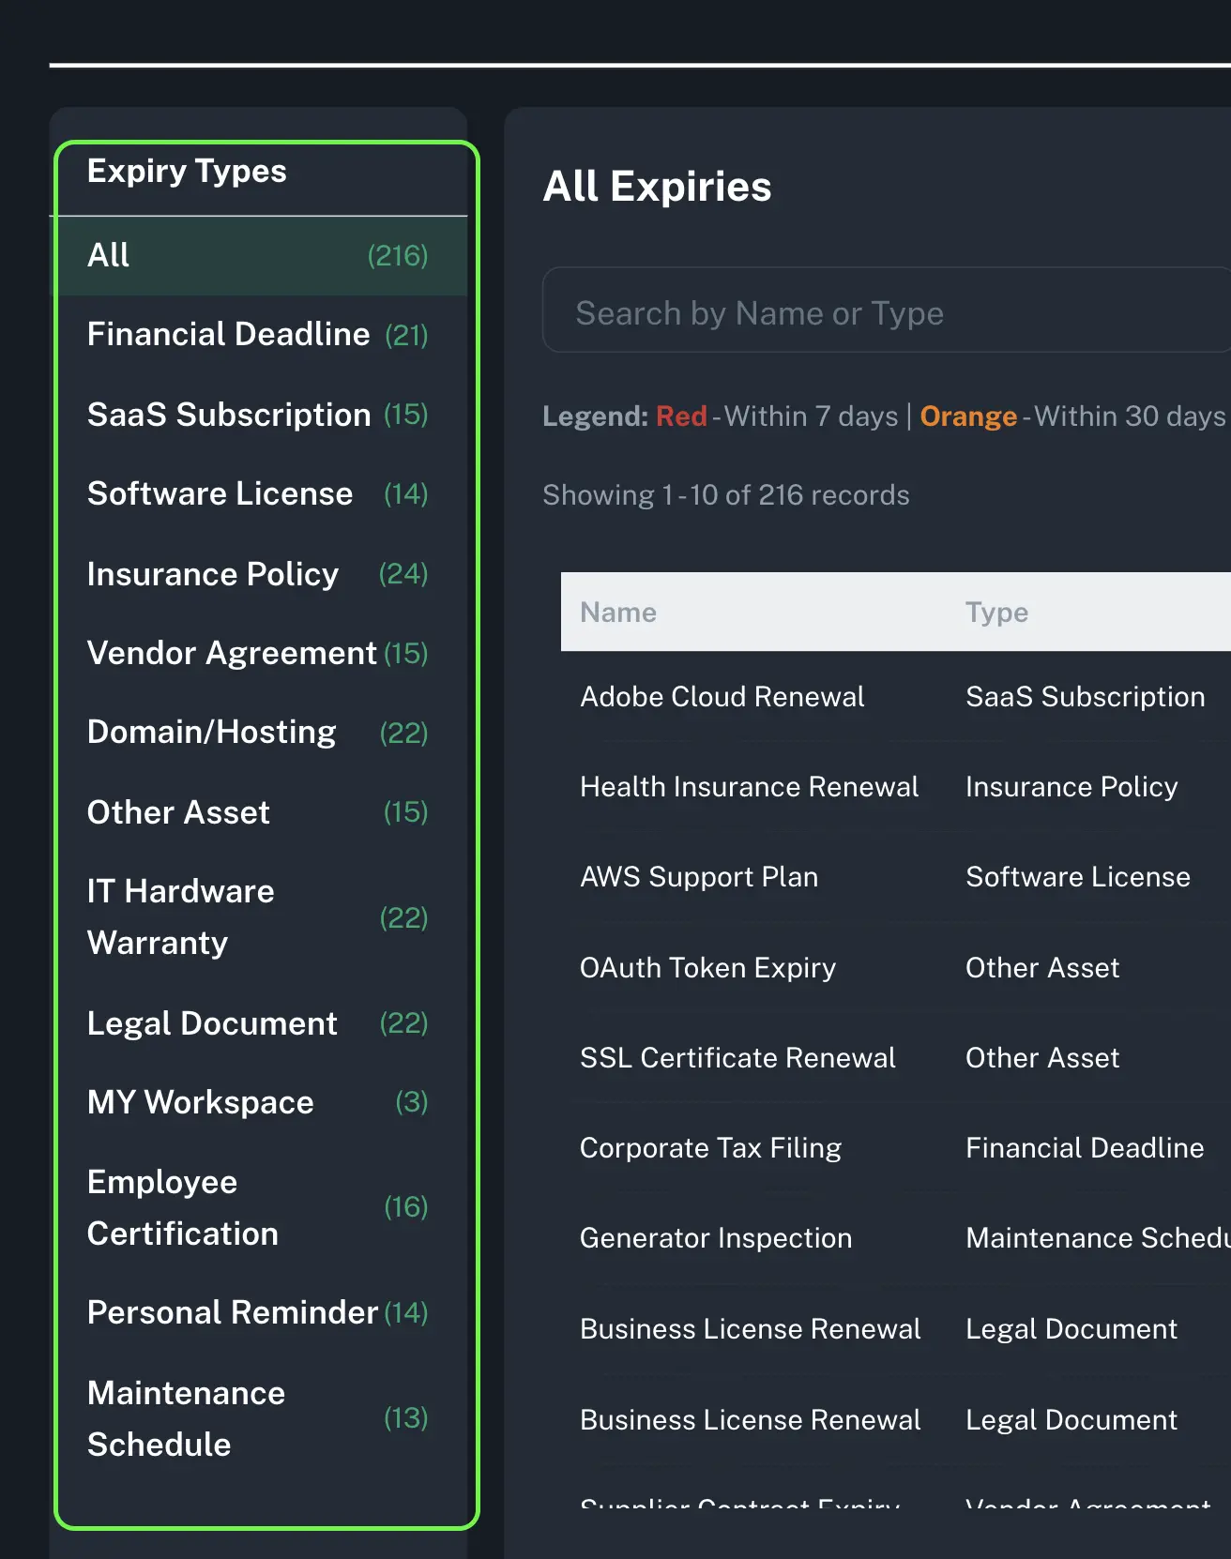Viewport: 1231px width, 1559px height.
Task: Sort table by Name column header
Action: (x=618, y=613)
